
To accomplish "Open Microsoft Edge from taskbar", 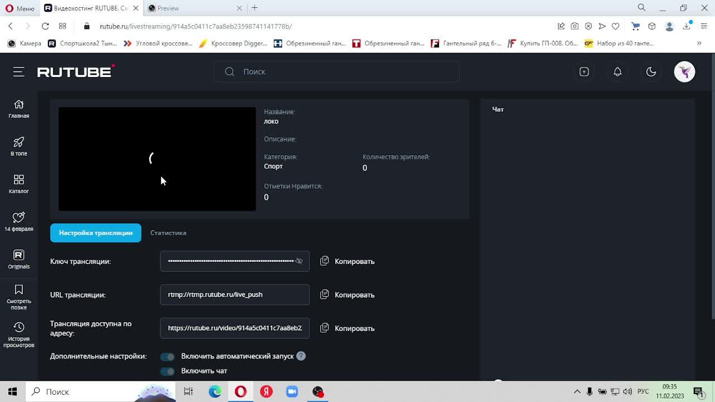I will coord(215,391).
